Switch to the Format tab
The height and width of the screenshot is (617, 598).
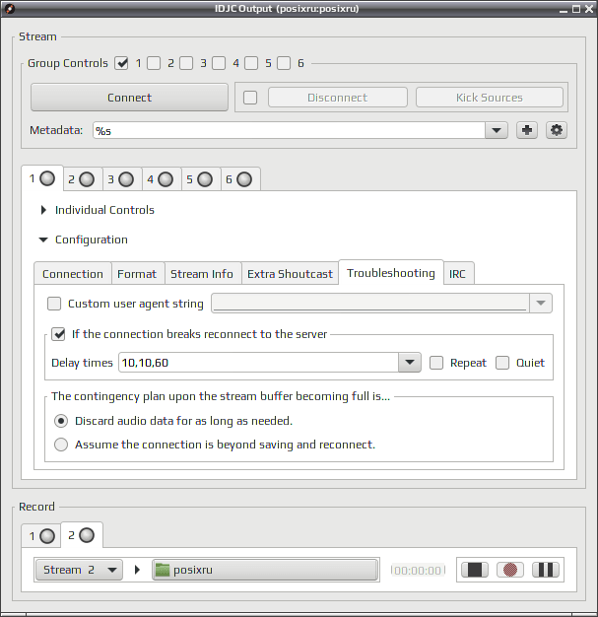tap(137, 273)
